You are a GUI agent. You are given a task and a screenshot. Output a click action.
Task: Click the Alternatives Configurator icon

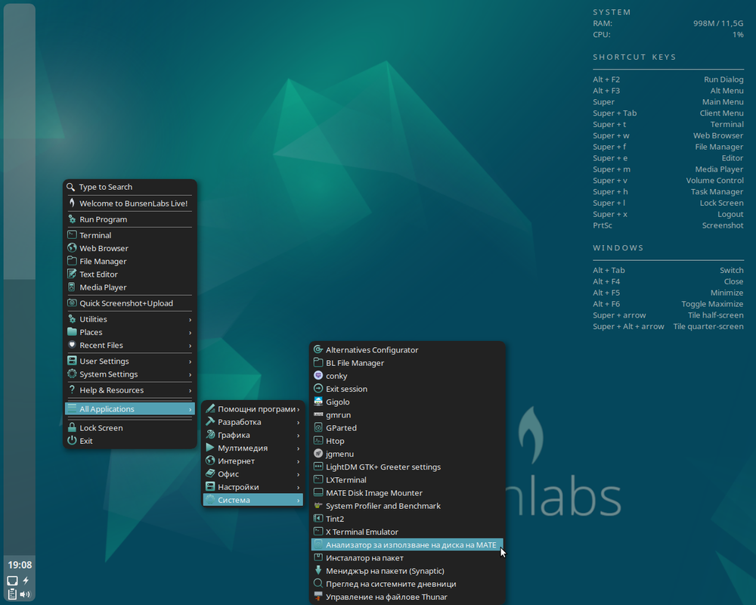pyautogui.click(x=318, y=349)
